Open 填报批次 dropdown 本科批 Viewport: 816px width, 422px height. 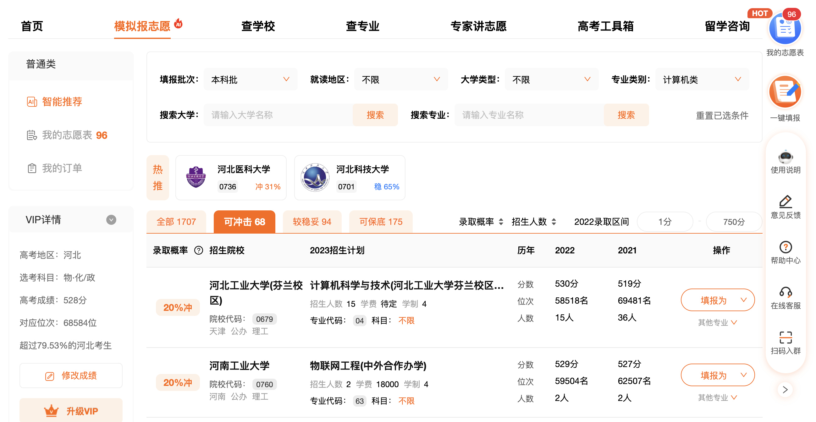pos(250,79)
